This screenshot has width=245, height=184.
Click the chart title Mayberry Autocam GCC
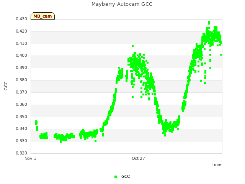pos(122,4)
